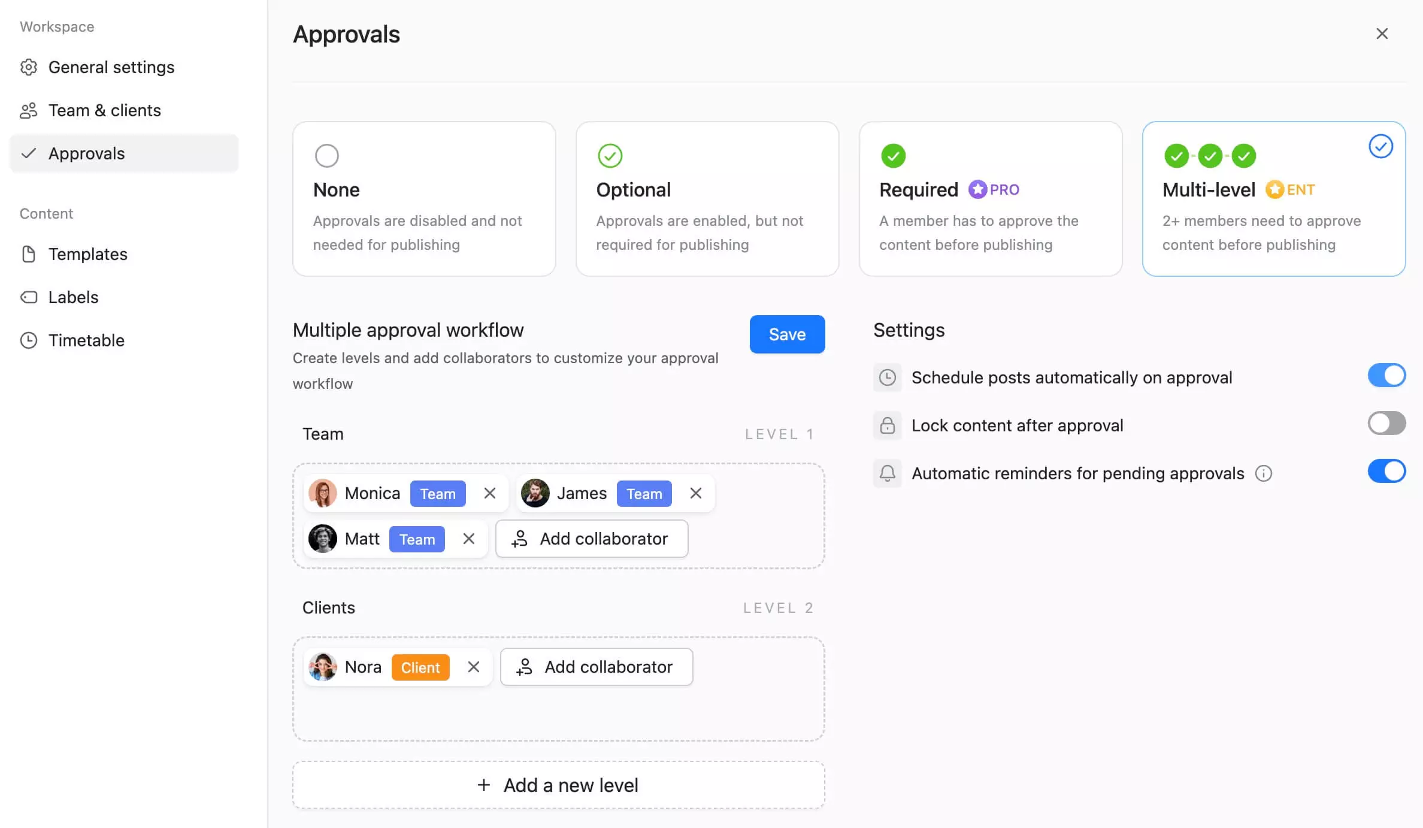This screenshot has height=828, width=1423.
Task: Click the LEVEL 2 label
Action: pos(779,608)
